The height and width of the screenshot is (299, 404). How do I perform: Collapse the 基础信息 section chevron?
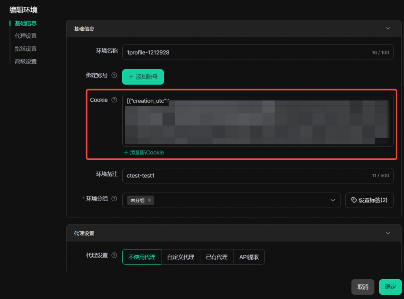[x=388, y=29]
